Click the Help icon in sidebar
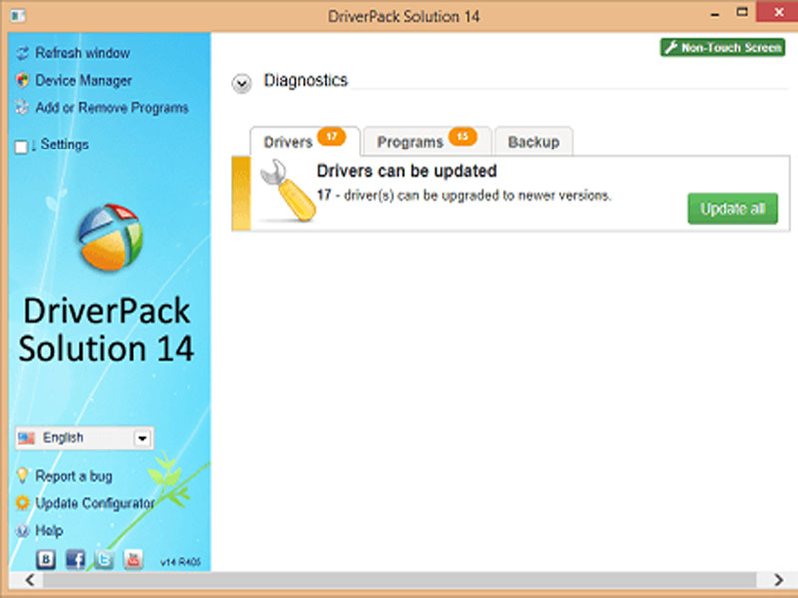Image resolution: width=798 pixels, height=598 pixels. (22, 531)
